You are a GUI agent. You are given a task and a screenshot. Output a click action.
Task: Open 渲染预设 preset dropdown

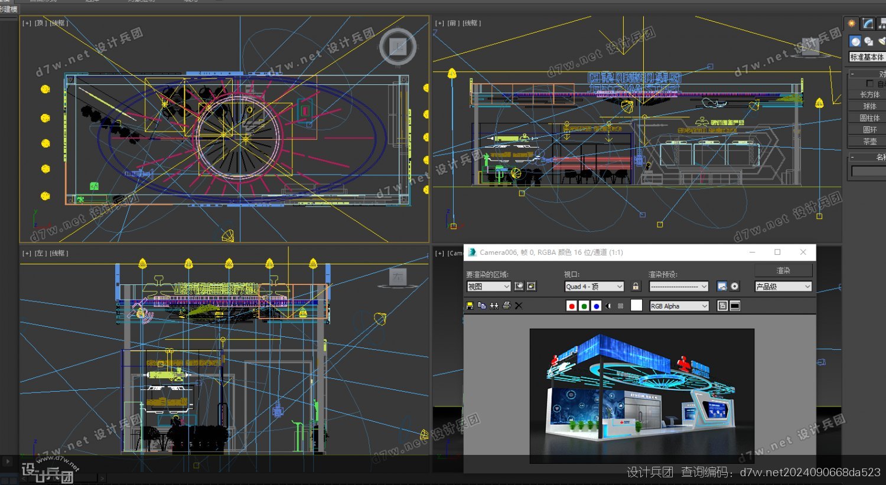click(679, 286)
